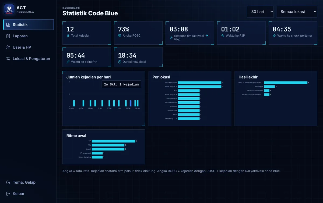Click the "Hasil akhir" chart title

point(248,77)
